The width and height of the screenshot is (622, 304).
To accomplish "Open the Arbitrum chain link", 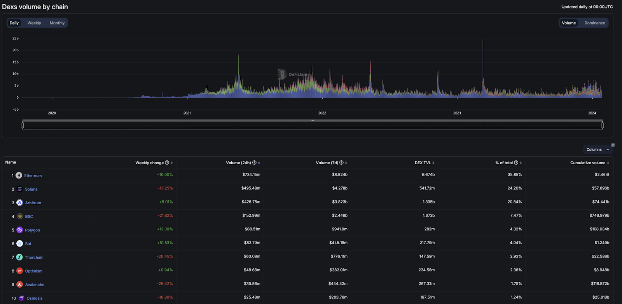I will click(33, 203).
